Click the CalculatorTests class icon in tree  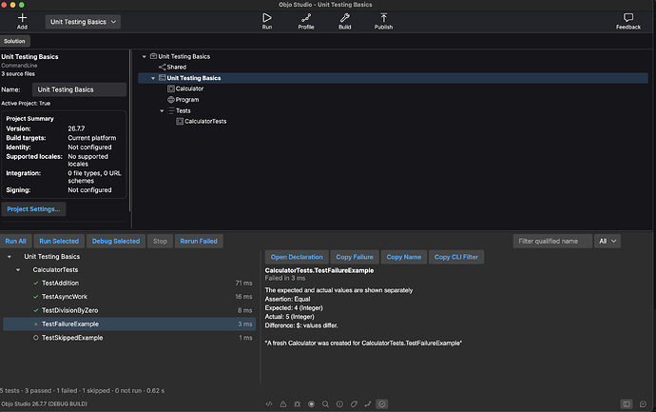[180, 122]
